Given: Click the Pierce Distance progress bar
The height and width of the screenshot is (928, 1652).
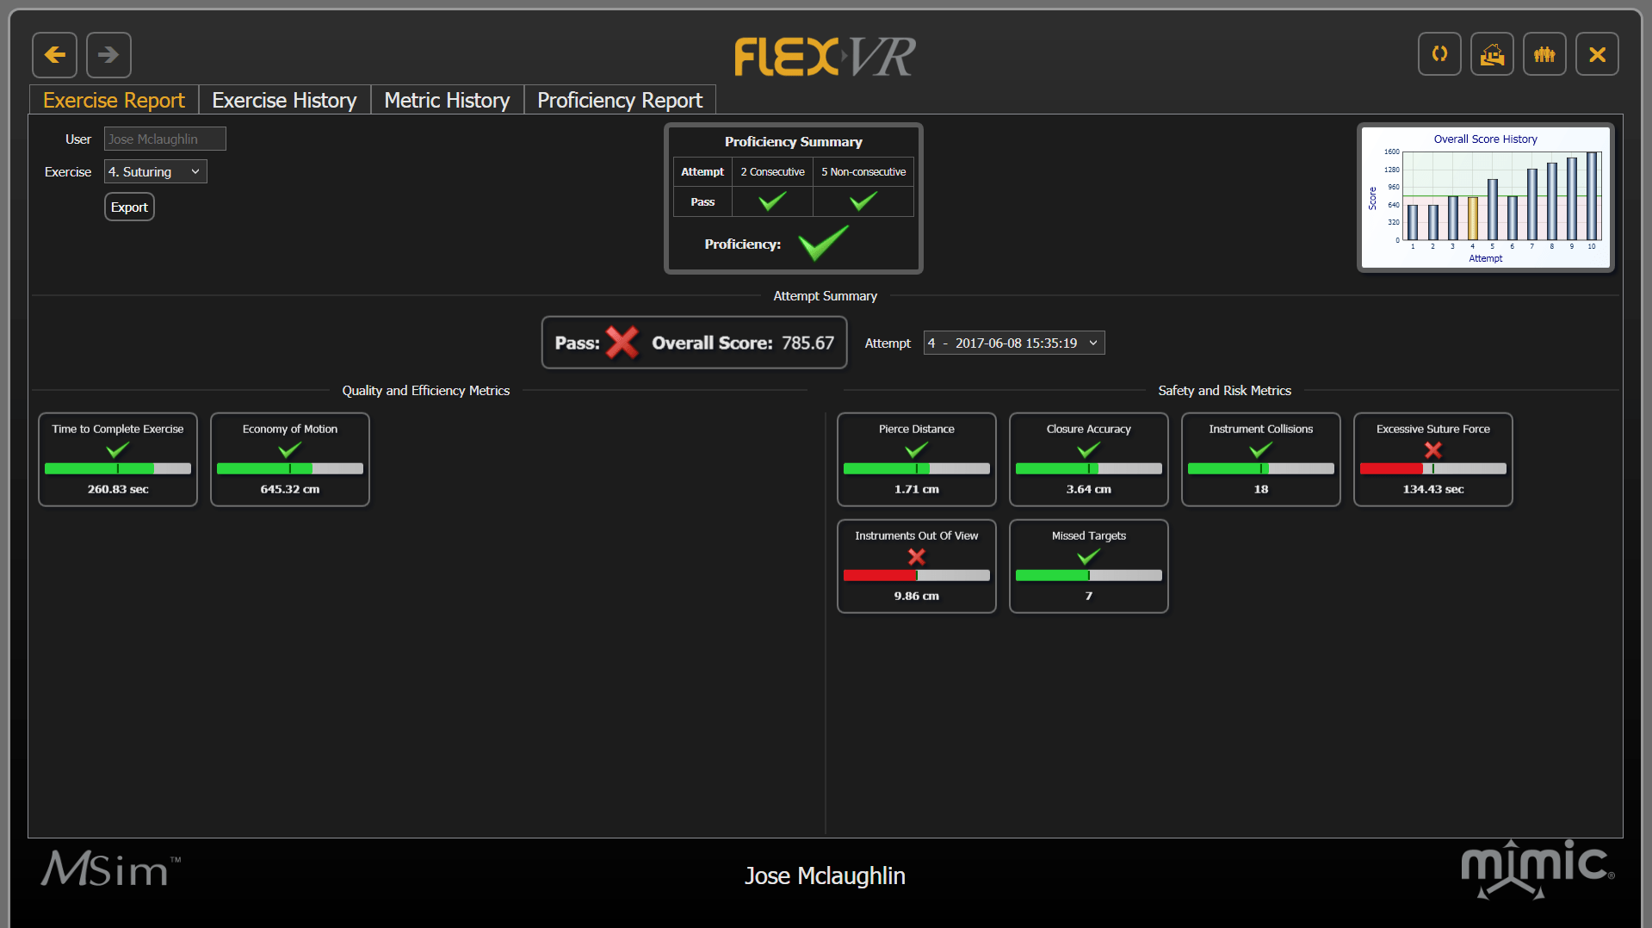Looking at the screenshot, I should tap(917, 468).
